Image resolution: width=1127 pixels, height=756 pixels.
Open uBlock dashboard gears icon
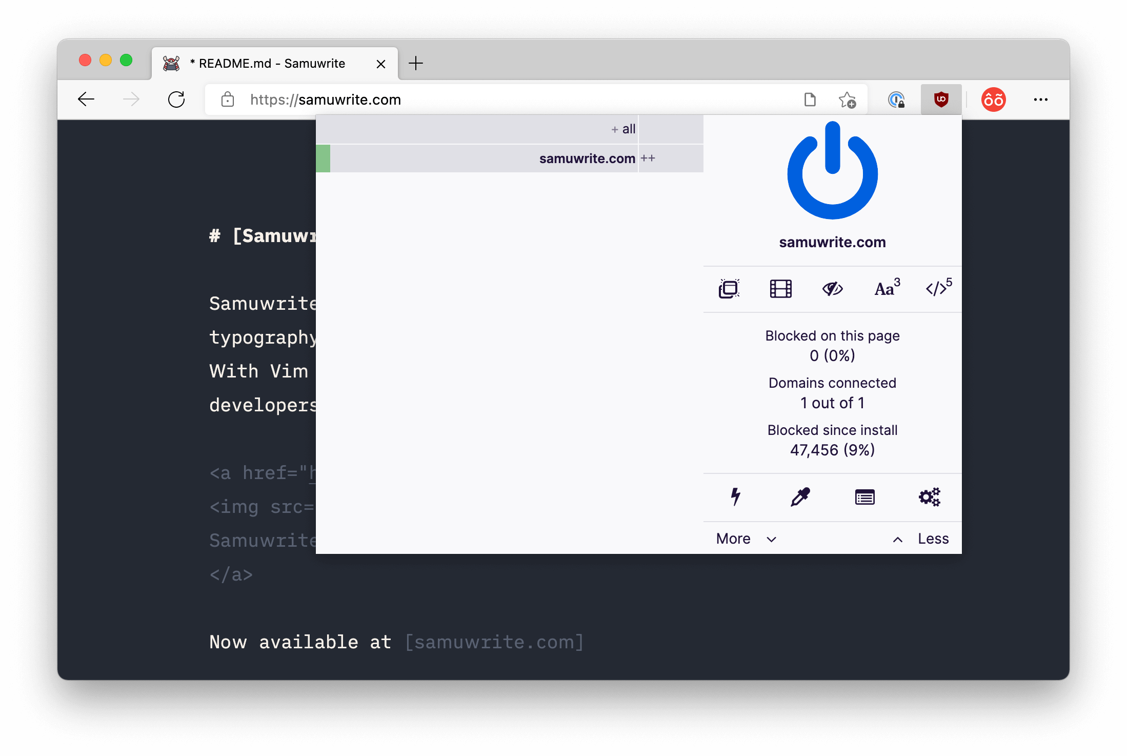click(929, 496)
